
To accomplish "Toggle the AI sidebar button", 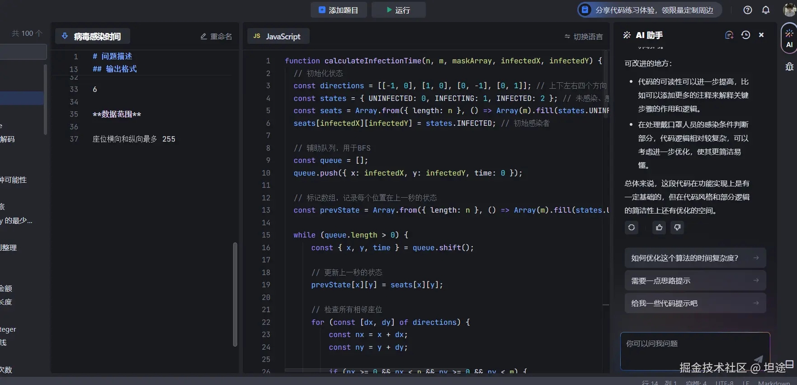I will [x=789, y=39].
